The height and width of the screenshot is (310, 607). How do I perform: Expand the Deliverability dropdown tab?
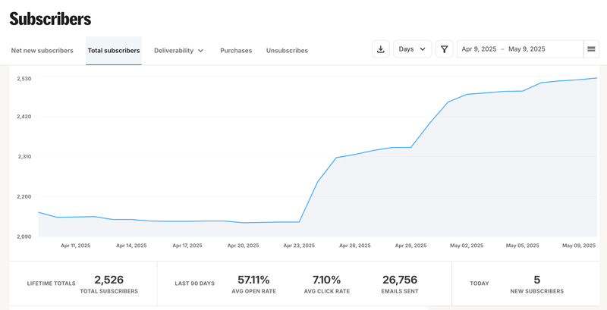click(x=179, y=51)
